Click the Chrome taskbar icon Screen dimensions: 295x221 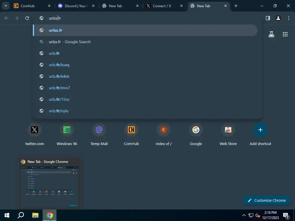50,215
